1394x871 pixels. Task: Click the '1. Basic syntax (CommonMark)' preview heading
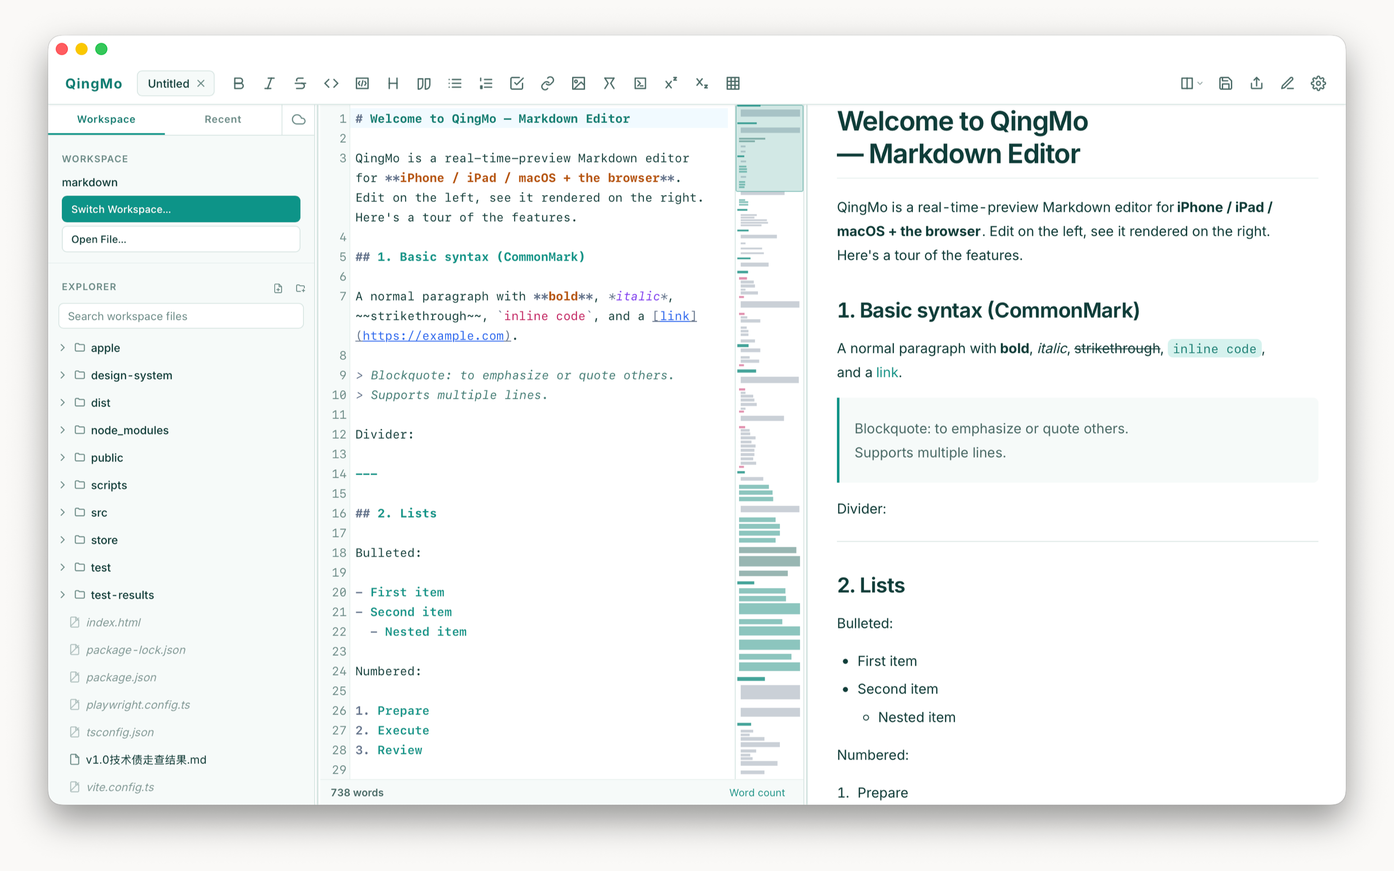(988, 311)
